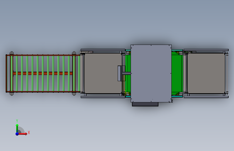Click the red X axis arrow of the triad

[x=23, y=134]
